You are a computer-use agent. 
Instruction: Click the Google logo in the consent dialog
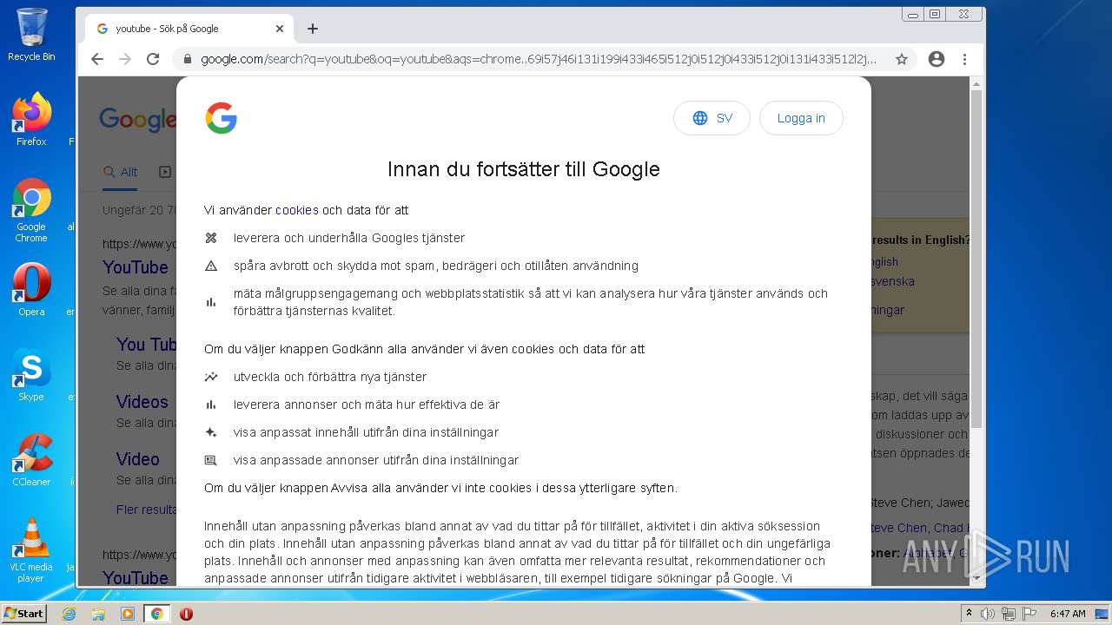[x=221, y=118]
